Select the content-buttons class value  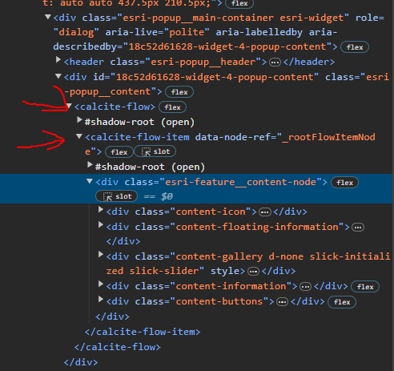point(219,301)
